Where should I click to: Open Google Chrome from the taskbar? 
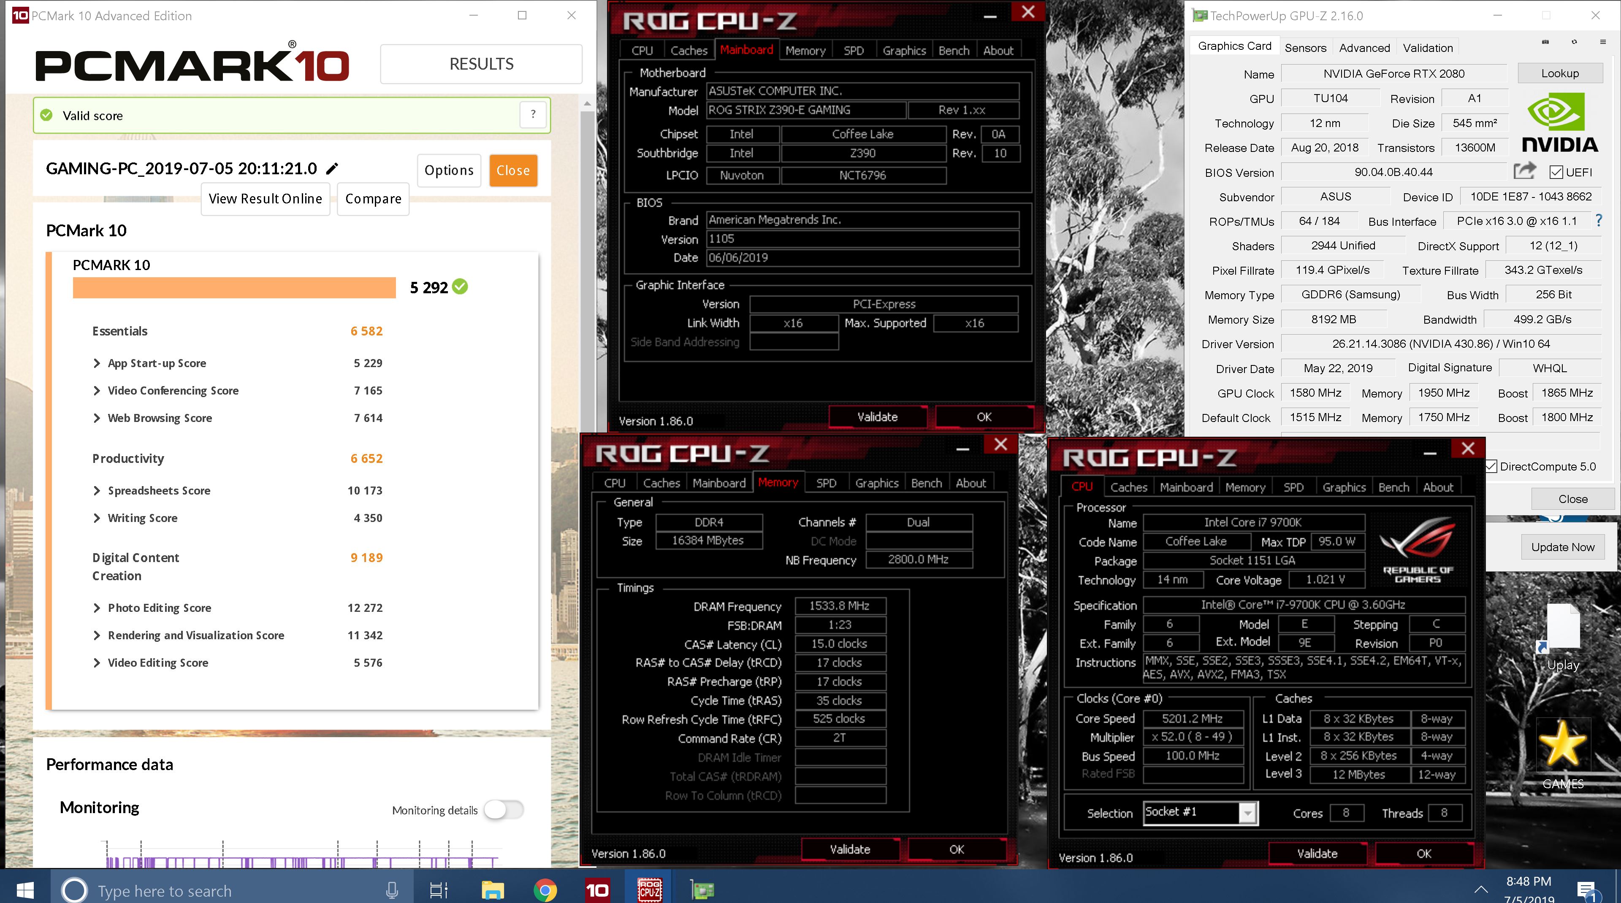545,890
